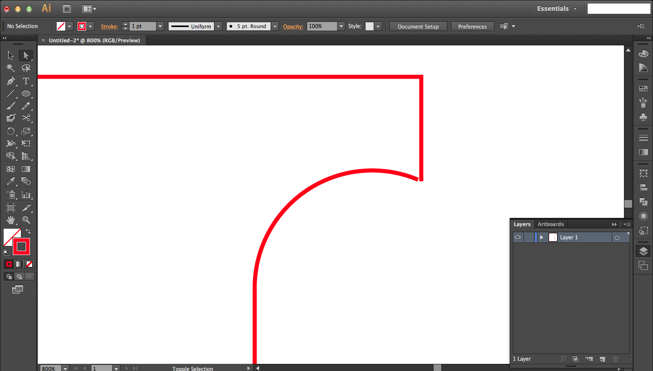This screenshot has width=653, height=371.
Task: Open Stroke panel via Stroke link
Action: (x=109, y=27)
